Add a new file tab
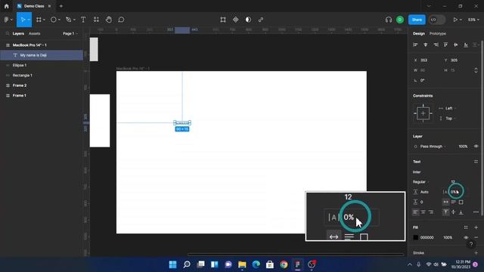The width and height of the screenshot is (484, 272). click(x=61, y=6)
